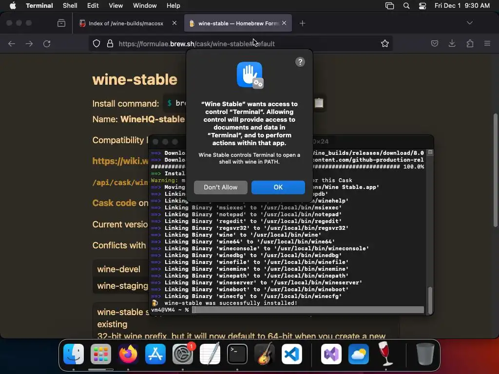Screen dimensions: 499x374
Task: Open Terminal from the Dock
Action: click(237, 354)
